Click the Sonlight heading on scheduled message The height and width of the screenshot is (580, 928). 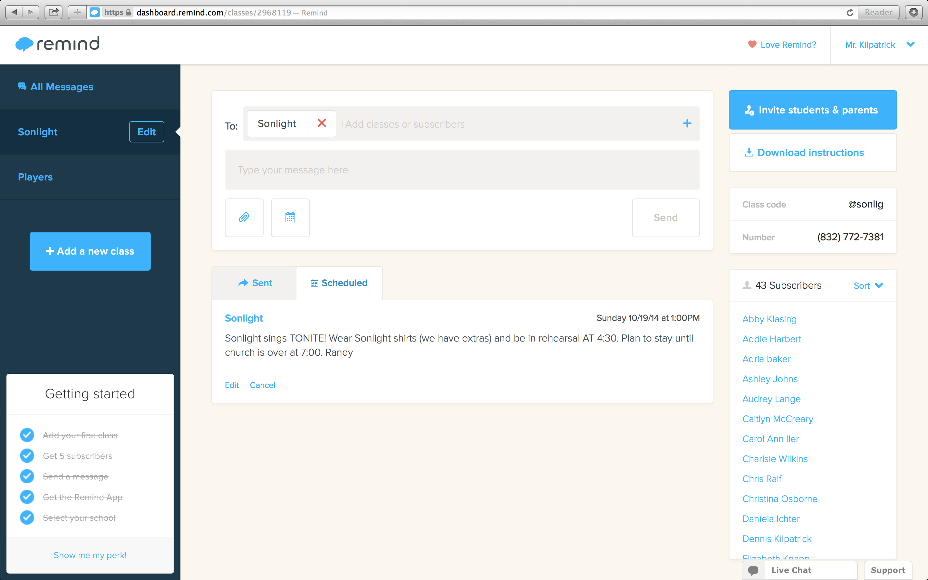coord(244,318)
